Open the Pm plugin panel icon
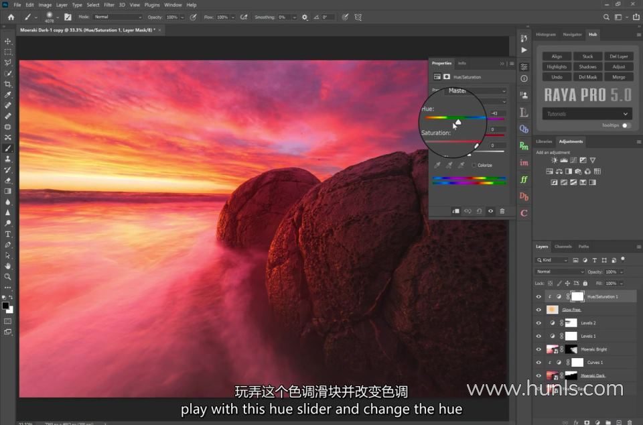The height and width of the screenshot is (425, 643). click(524, 145)
